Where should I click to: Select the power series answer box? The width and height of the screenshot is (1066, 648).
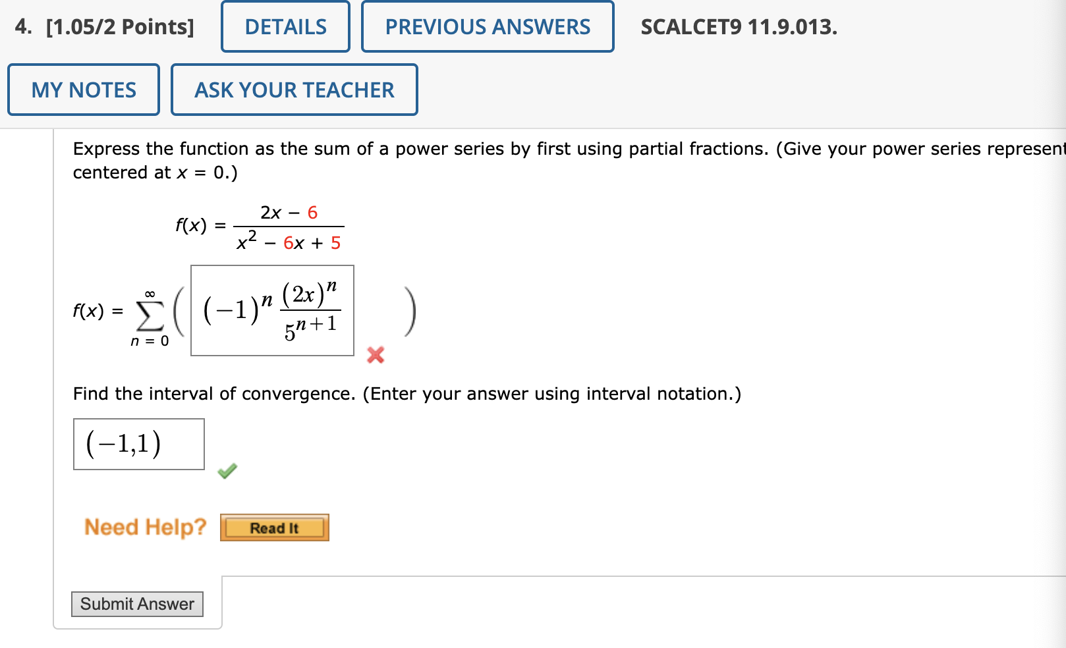coord(271,311)
